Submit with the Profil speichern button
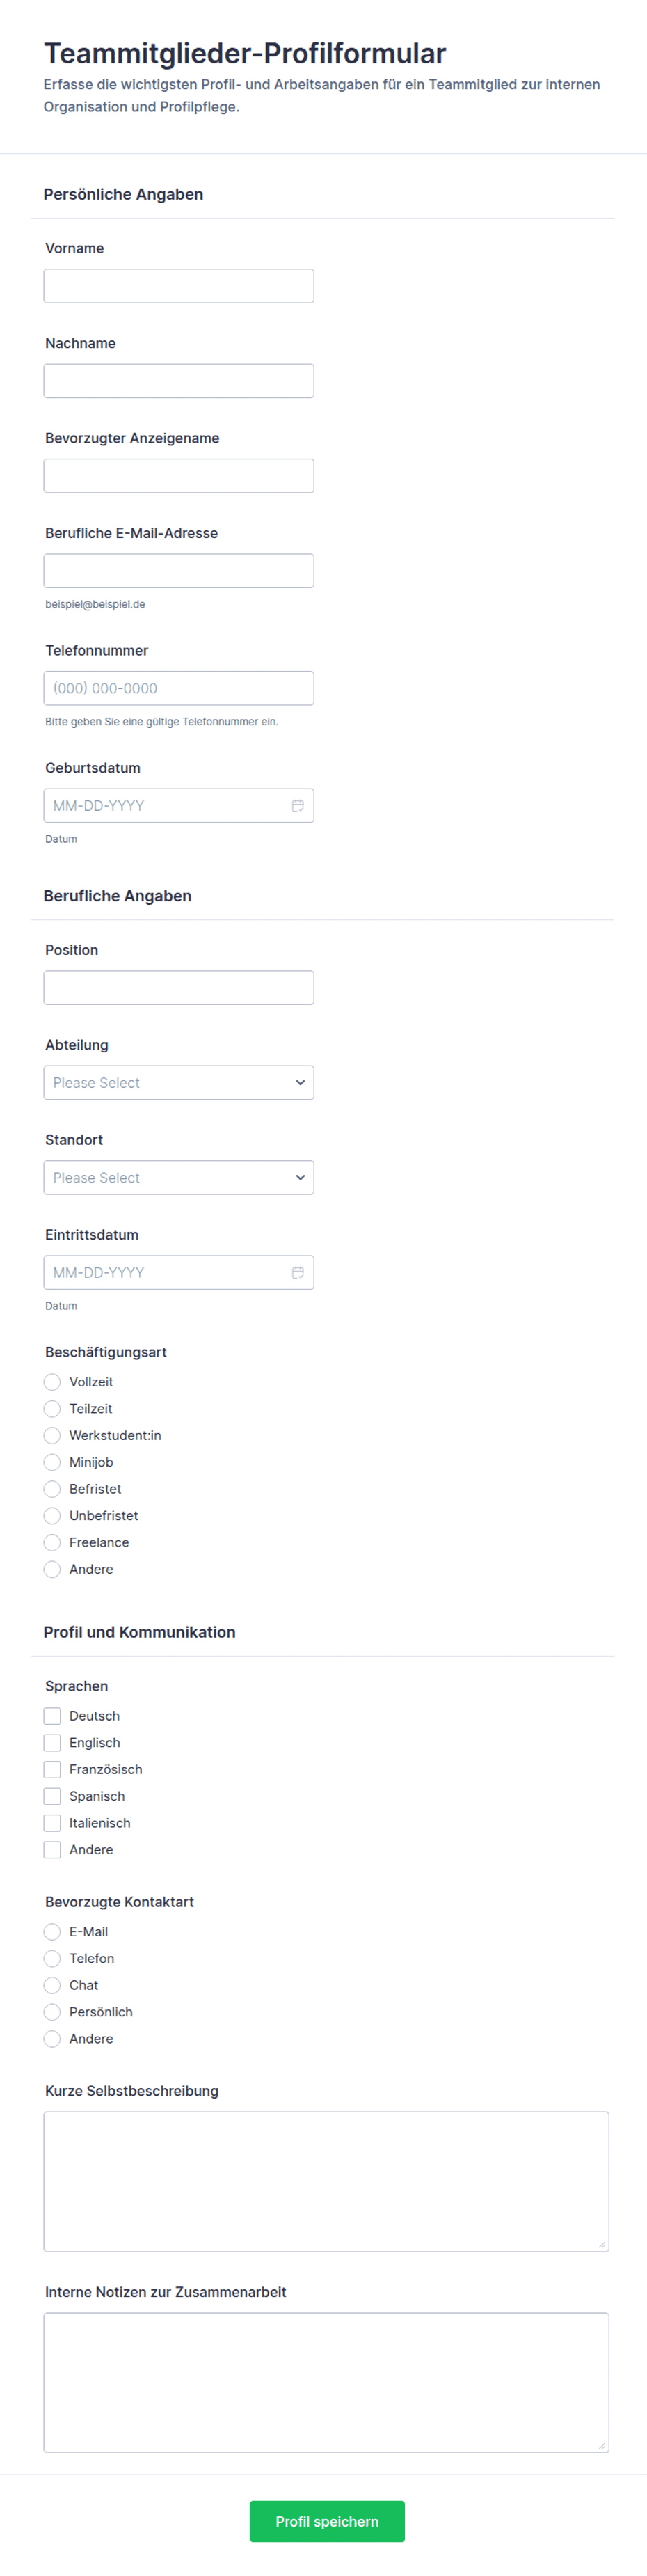The image size is (647, 2576). [x=327, y=2521]
